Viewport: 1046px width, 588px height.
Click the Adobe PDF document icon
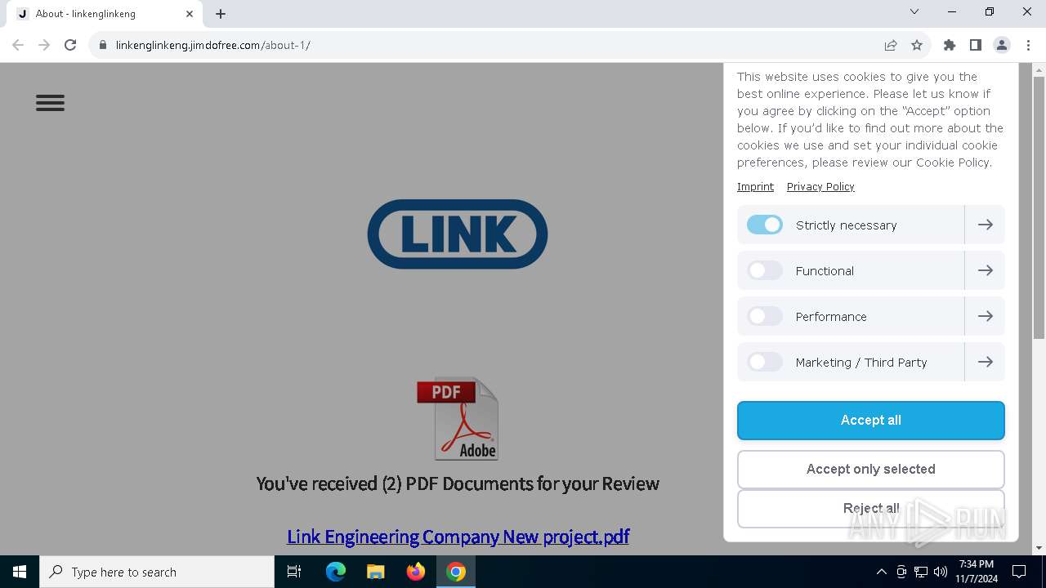458,419
